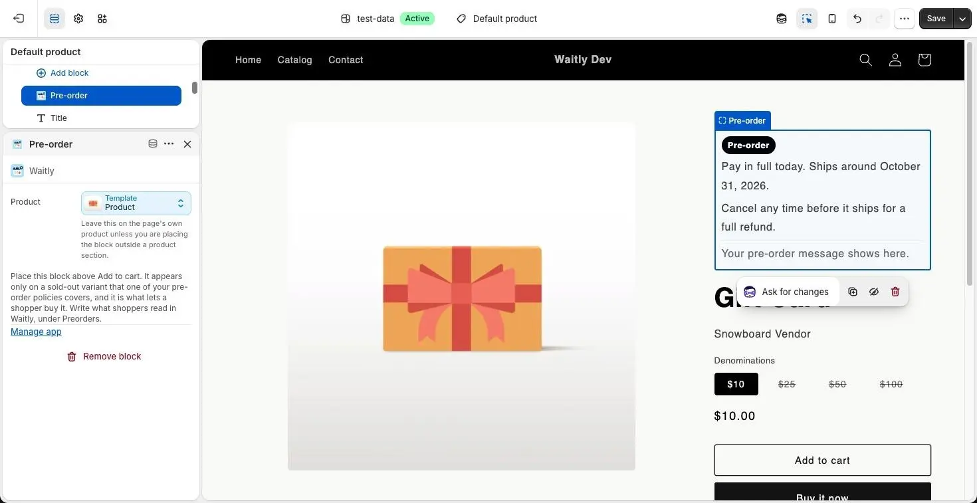This screenshot has height=503, width=977.
Task: Select the Pre-order block in sidebar
Action: [101, 96]
